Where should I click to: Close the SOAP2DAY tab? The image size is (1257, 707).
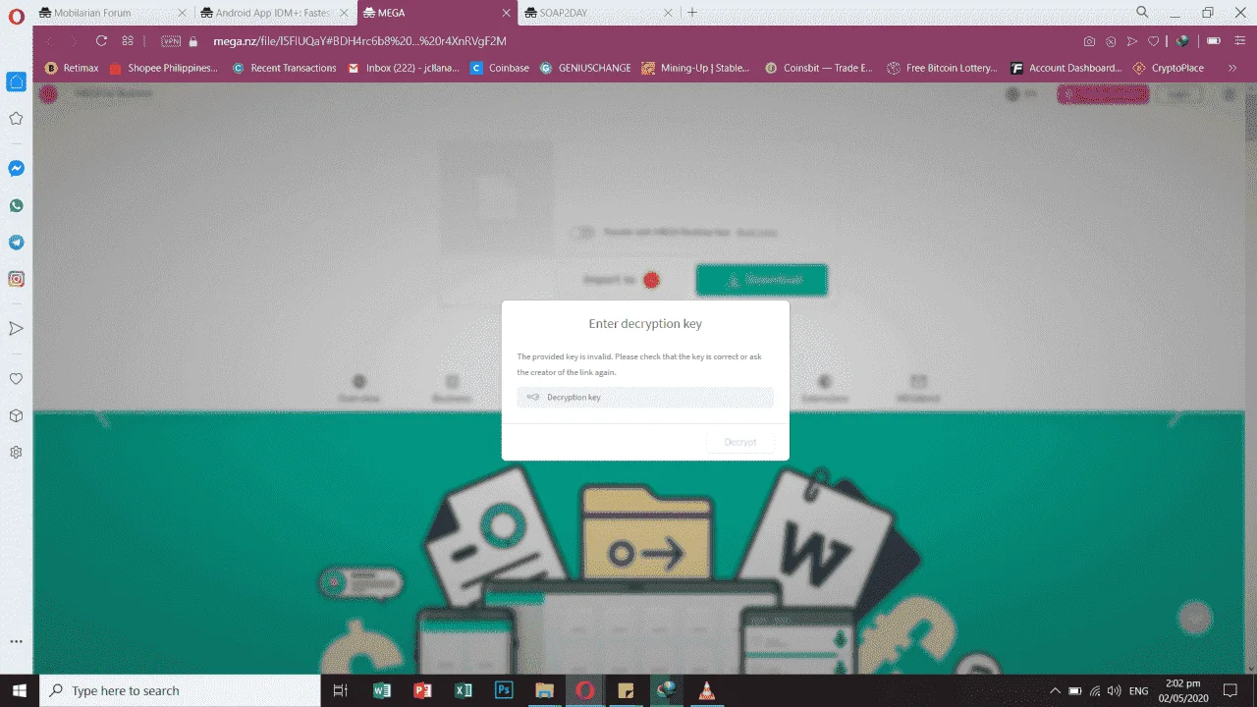coord(668,13)
